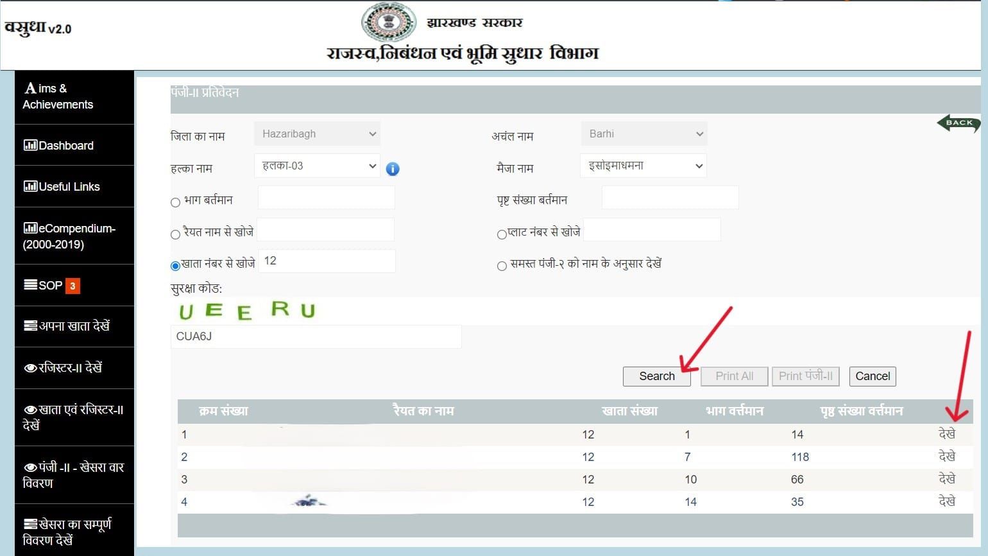Screen dimensions: 988x556
Task: Click the Search button
Action: coord(656,376)
